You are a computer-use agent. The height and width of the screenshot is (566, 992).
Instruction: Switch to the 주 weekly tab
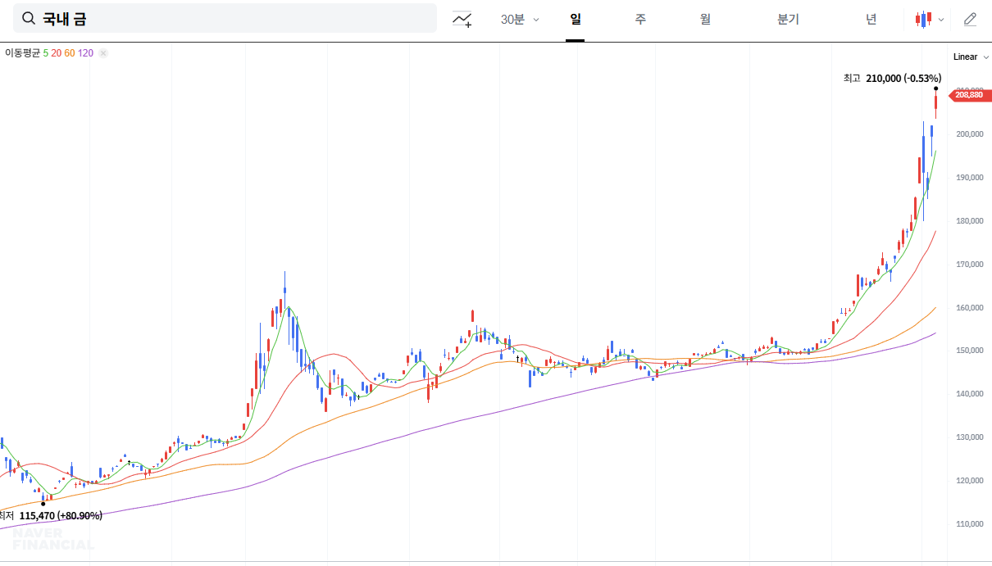tap(640, 20)
